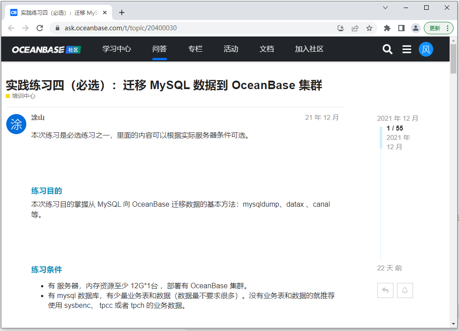Click the page vertical scrollbar thumb
The width and height of the screenshot is (459, 331).
pyautogui.click(x=453, y=58)
